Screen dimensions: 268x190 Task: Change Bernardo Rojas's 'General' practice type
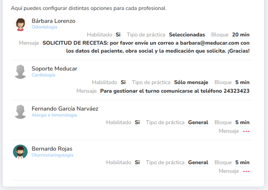198,163
